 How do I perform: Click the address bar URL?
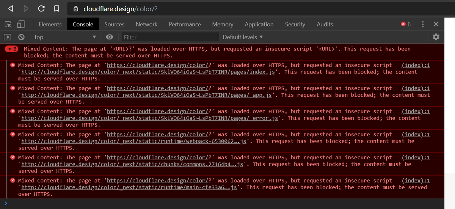(120, 9)
